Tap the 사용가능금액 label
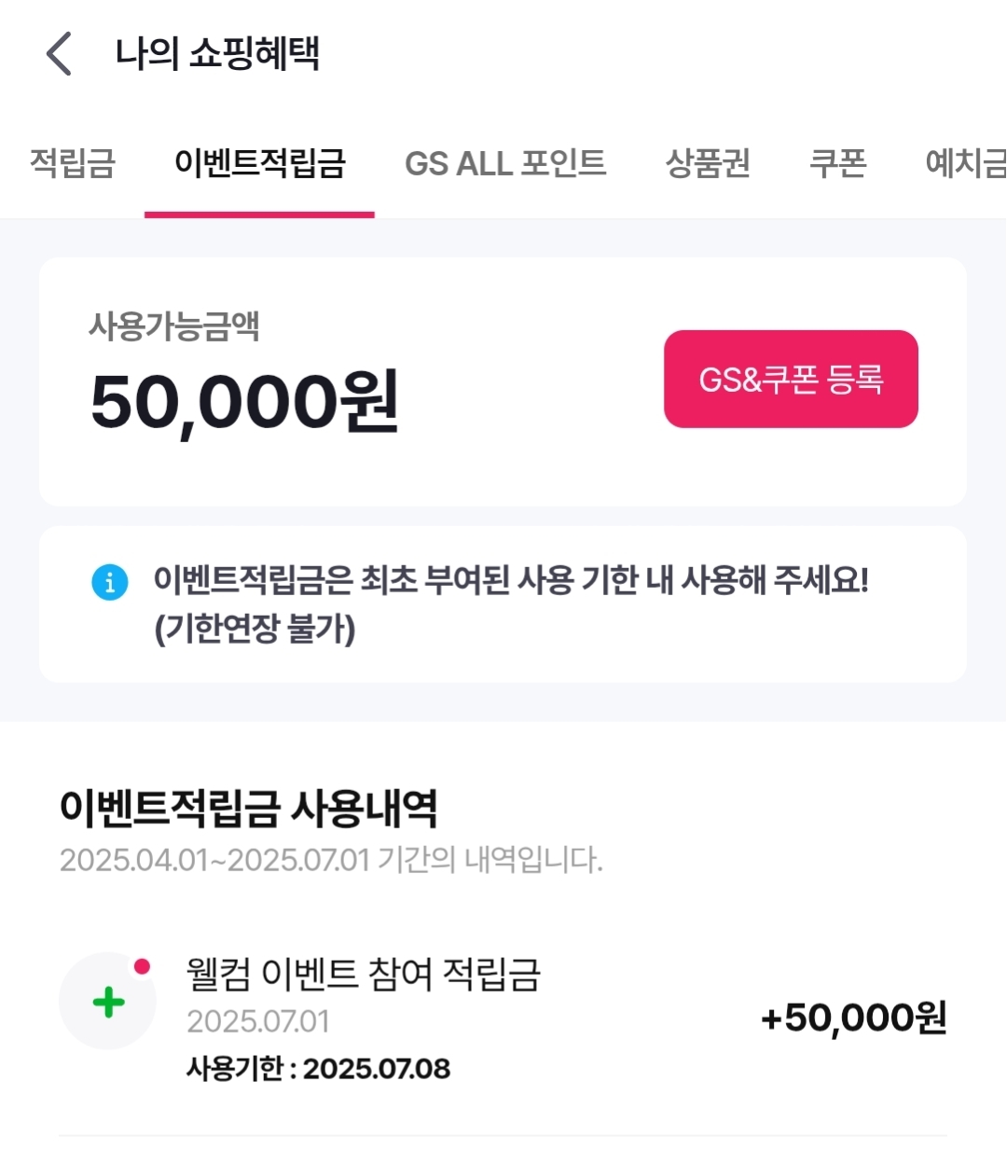 [x=174, y=326]
